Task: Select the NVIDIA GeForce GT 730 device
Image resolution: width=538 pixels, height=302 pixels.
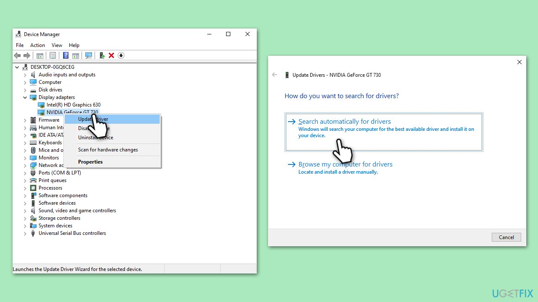Action: click(x=72, y=112)
